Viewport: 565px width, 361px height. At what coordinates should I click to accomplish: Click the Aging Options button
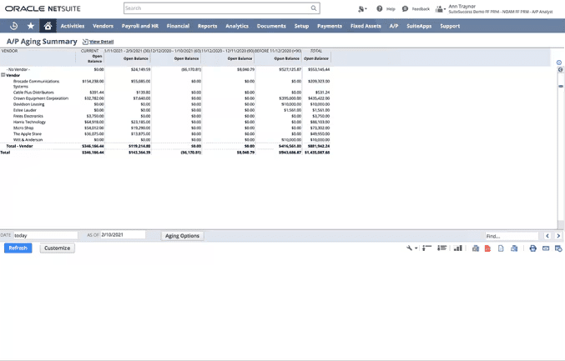[182, 235]
